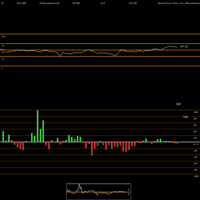Click the -40 label on the MR axis

(x=195, y=157)
